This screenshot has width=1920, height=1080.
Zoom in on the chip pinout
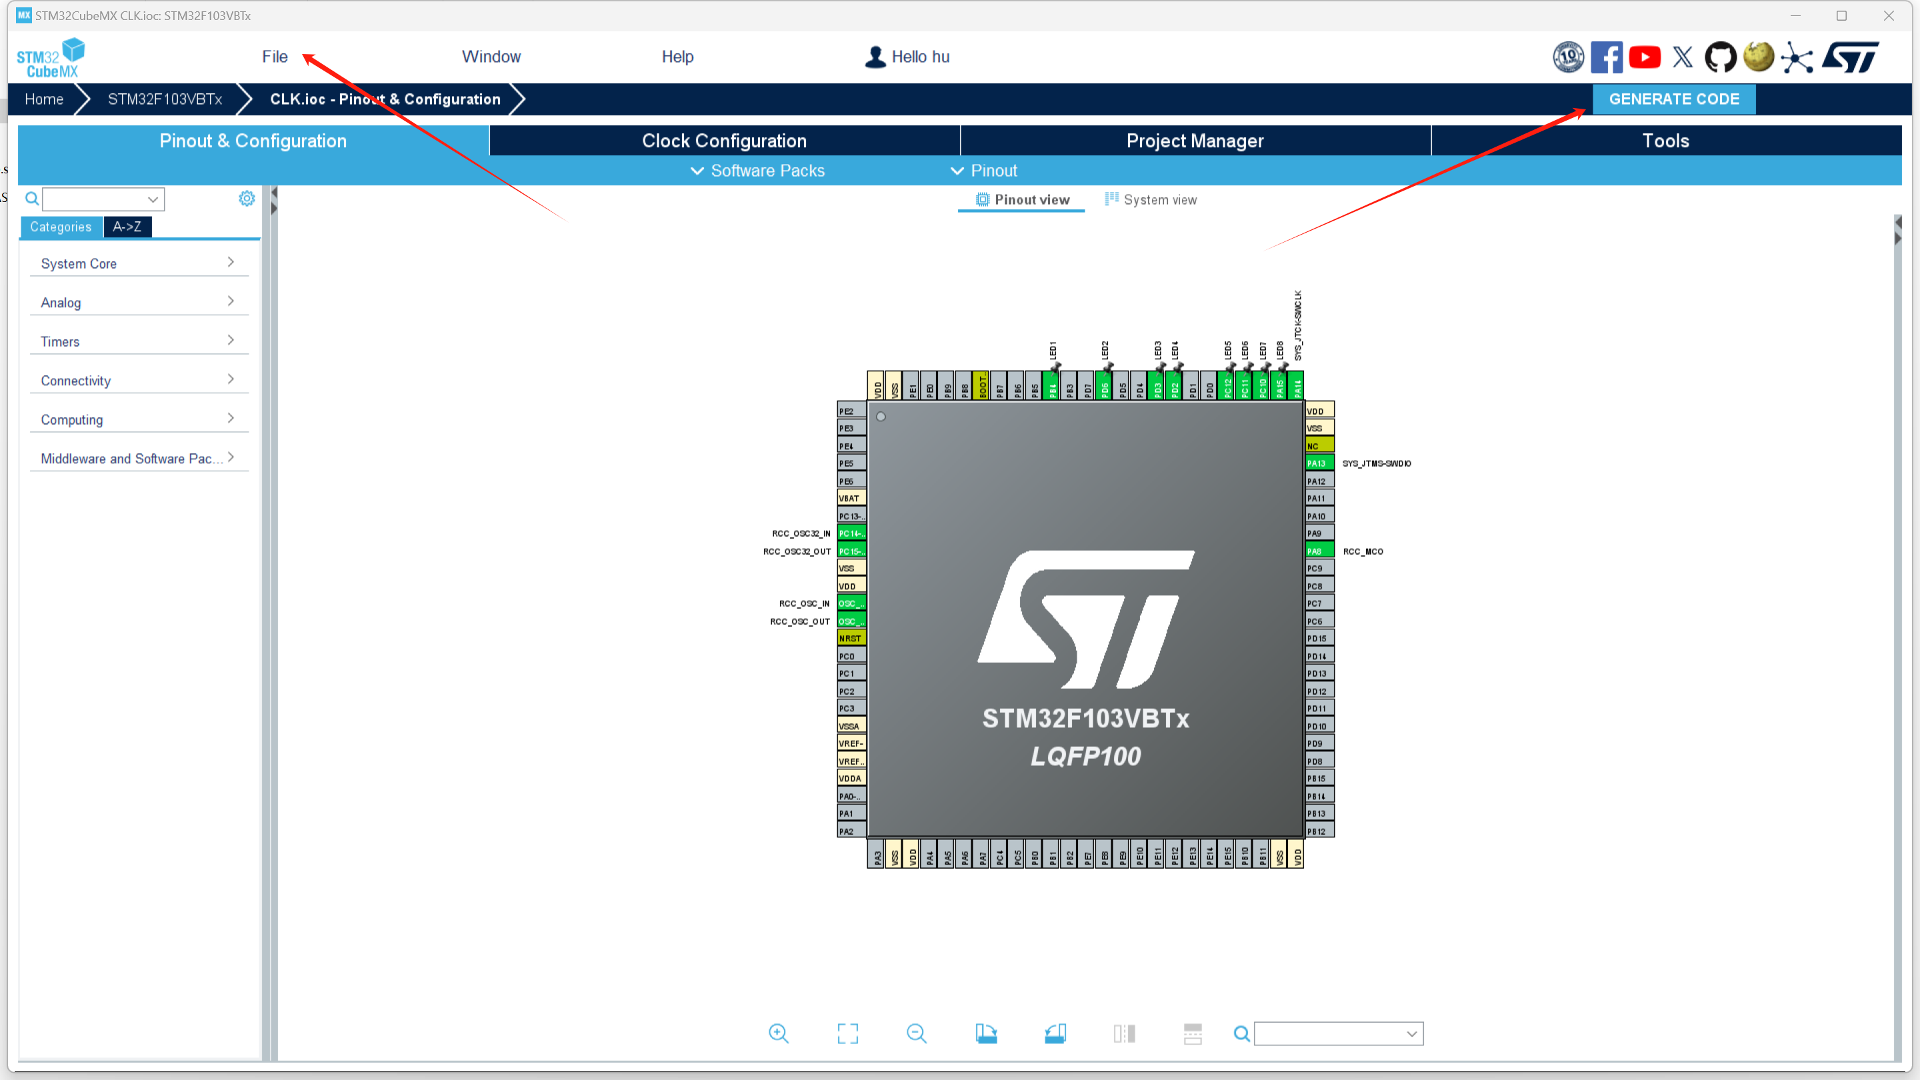[778, 1033]
